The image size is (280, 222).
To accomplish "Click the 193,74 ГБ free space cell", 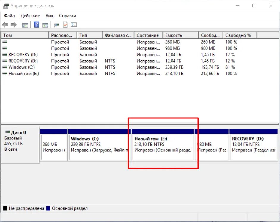I will click(x=210, y=67).
